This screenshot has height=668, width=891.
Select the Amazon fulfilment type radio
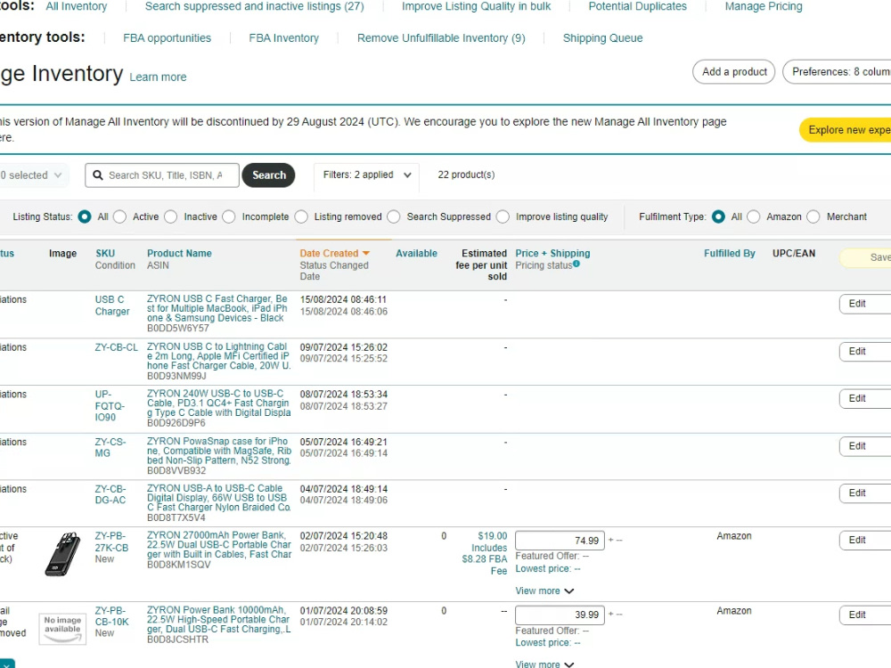(x=754, y=217)
